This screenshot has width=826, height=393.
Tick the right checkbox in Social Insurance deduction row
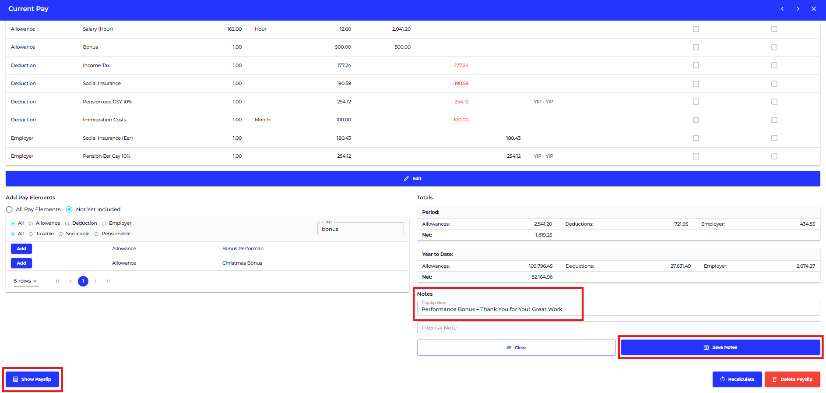click(774, 84)
